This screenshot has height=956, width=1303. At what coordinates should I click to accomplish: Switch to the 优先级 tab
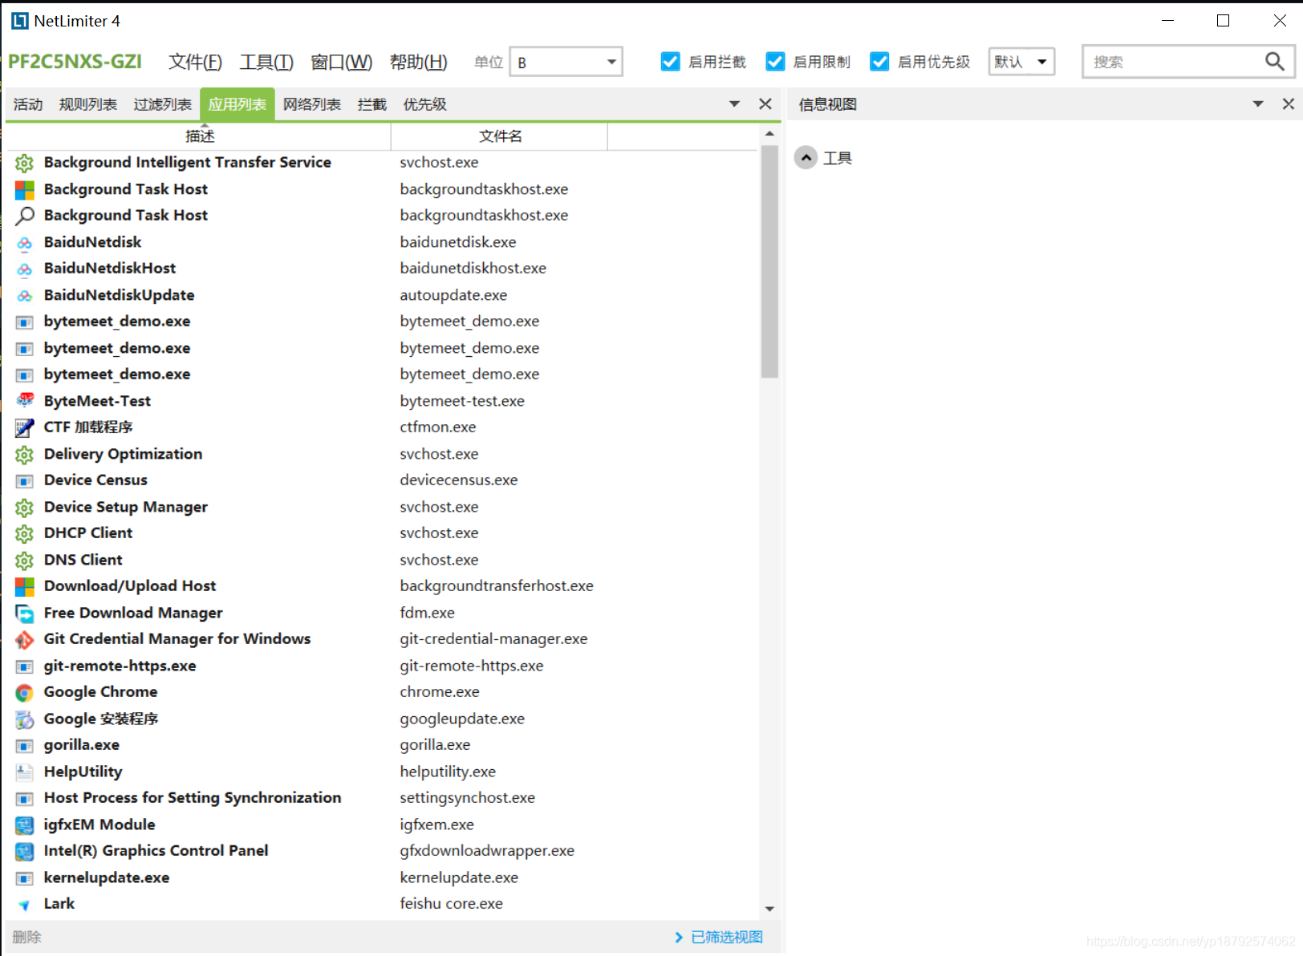pyautogui.click(x=425, y=104)
